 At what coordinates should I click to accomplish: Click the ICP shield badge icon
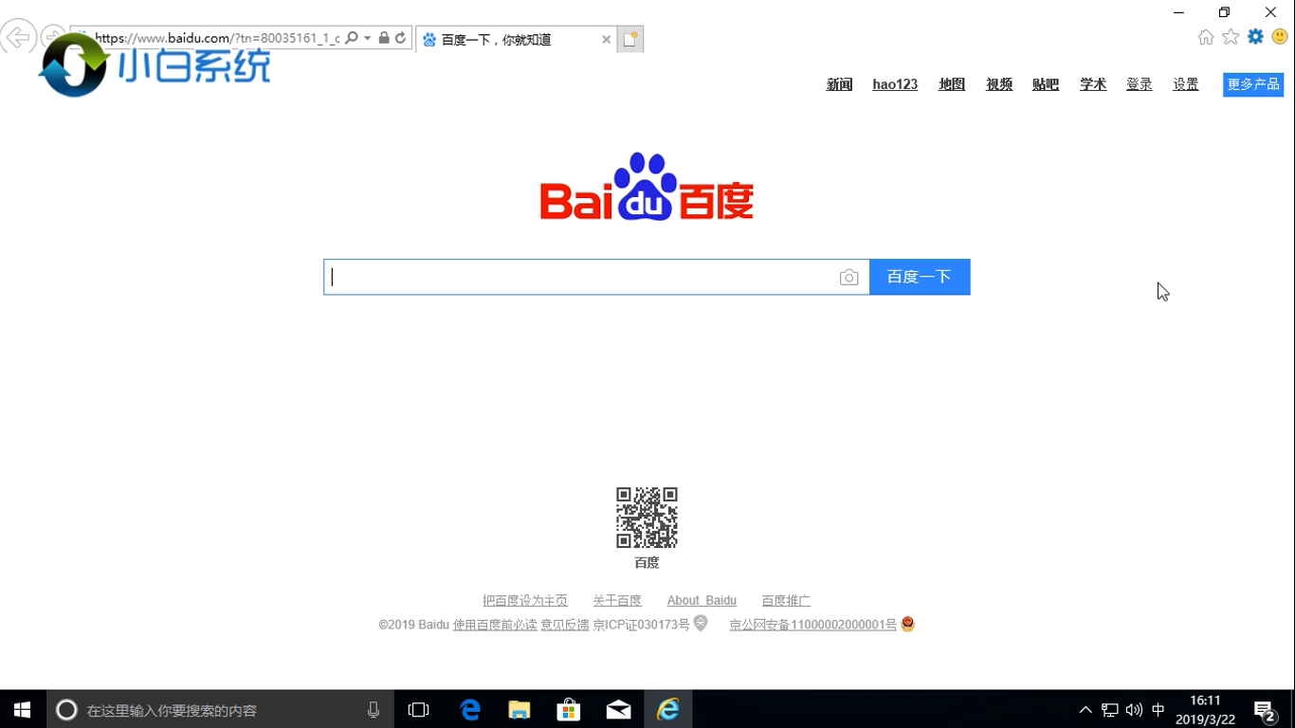(x=701, y=623)
